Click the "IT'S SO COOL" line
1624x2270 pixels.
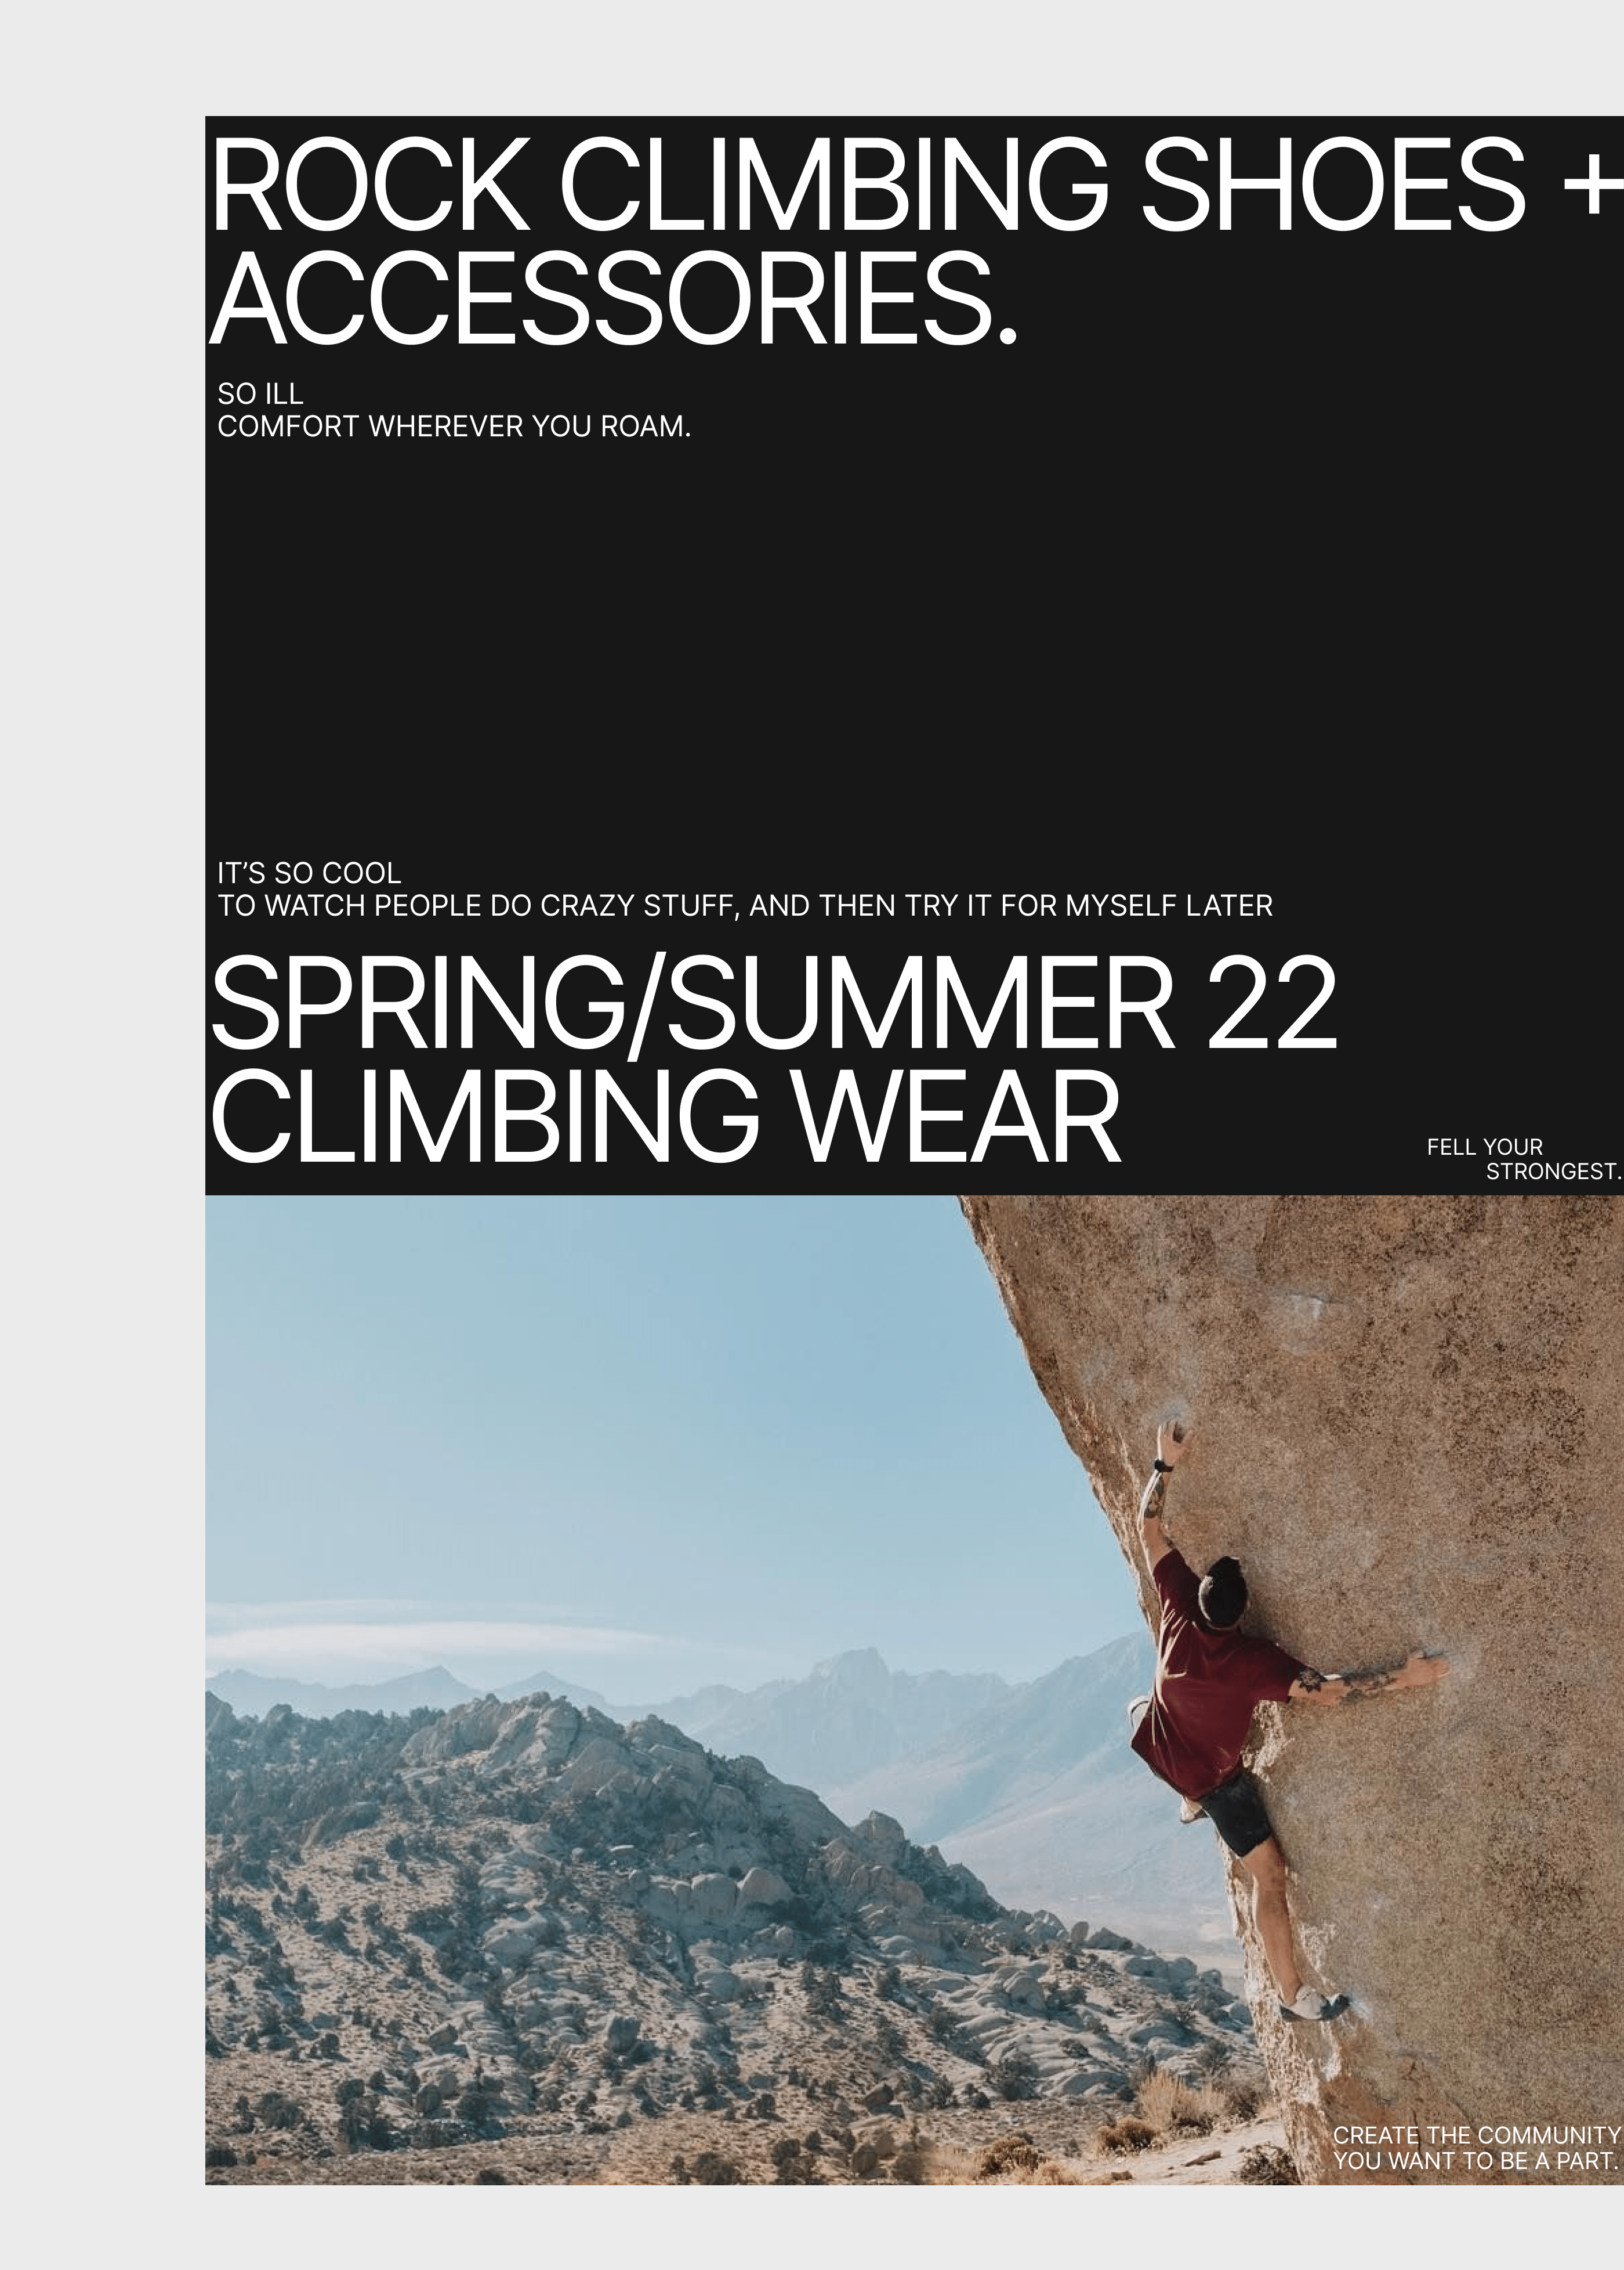(309, 873)
